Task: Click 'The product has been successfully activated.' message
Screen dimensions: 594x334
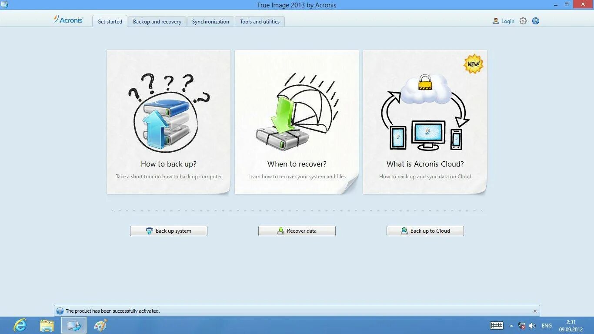Action: coord(113,311)
